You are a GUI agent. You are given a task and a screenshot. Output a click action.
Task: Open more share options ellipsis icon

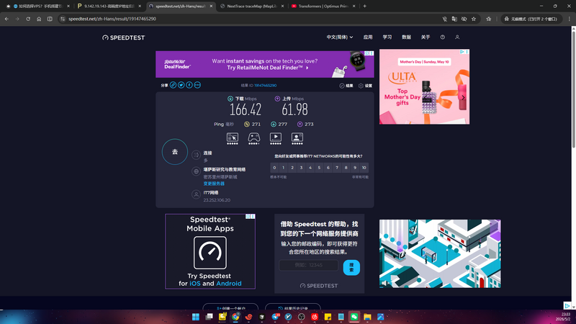tap(197, 85)
